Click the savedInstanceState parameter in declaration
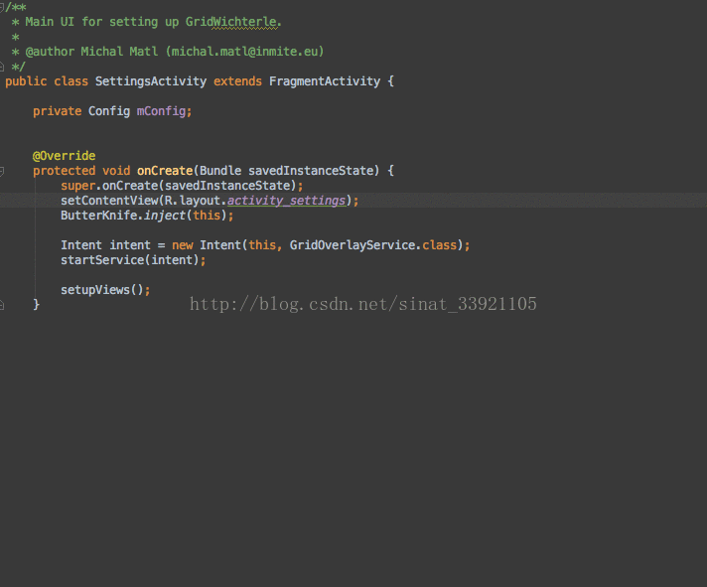The image size is (707, 587). pos(311,171)
